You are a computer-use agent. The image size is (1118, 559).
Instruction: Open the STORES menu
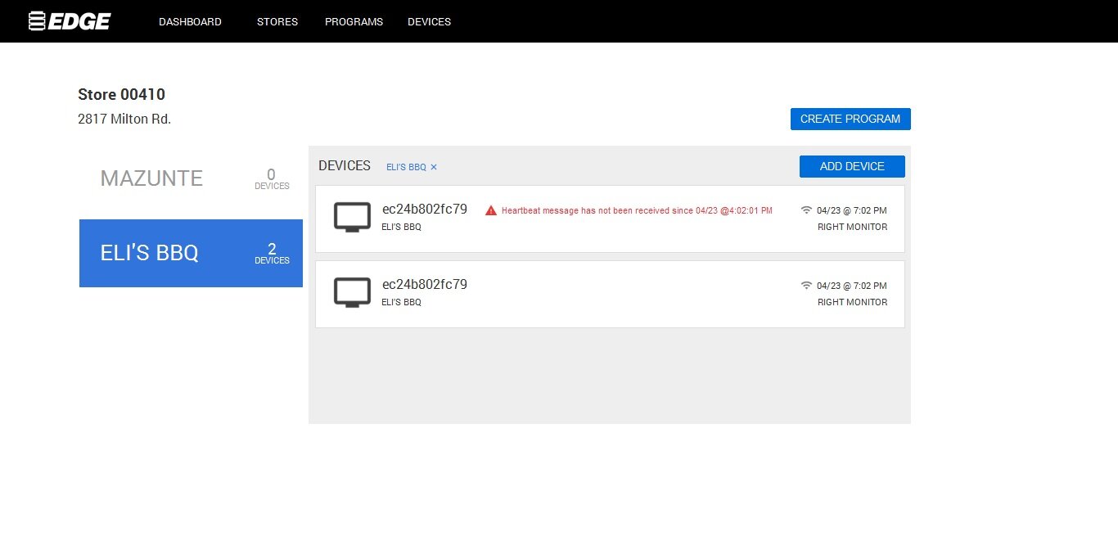[277, 22]
